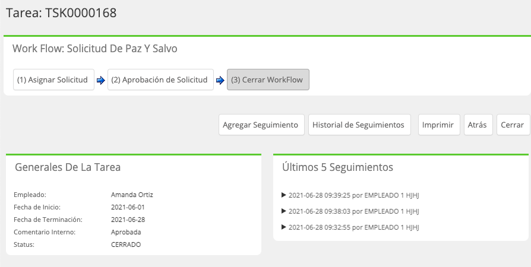This screenshot has width=531, height=267.
Task: Click the Generales De La Tarea heading
Action: click(68, 167)
